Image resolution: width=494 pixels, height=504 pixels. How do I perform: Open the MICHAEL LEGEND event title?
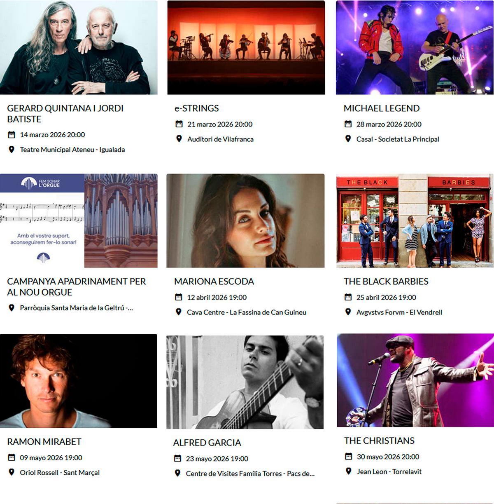coord(382,108)
